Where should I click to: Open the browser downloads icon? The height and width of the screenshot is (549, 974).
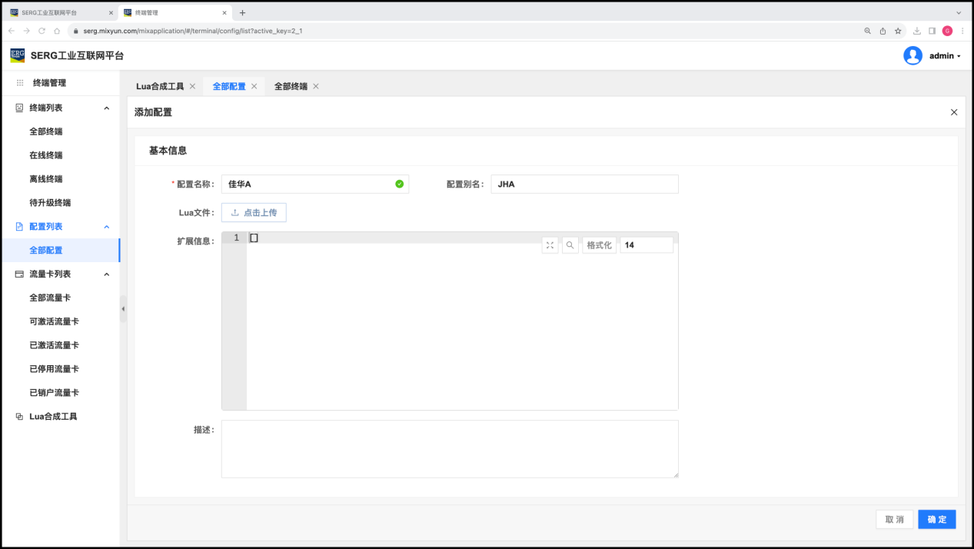click(917, 31)
